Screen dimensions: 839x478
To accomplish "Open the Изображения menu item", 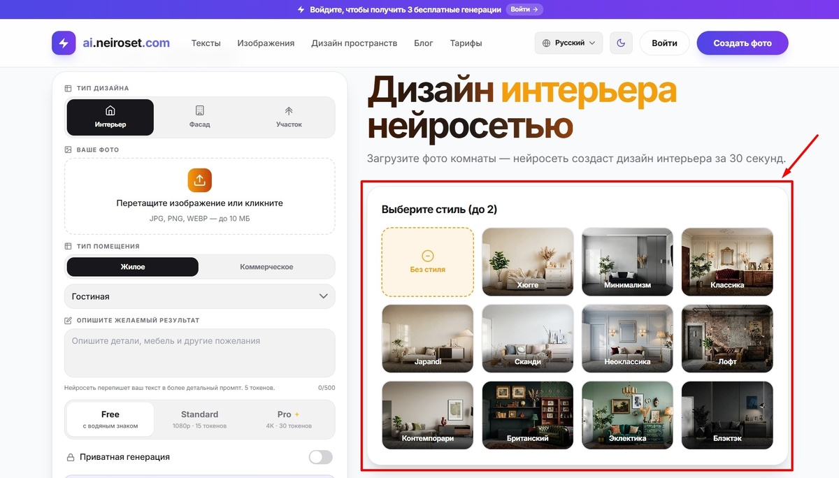I will click(266, 43).
